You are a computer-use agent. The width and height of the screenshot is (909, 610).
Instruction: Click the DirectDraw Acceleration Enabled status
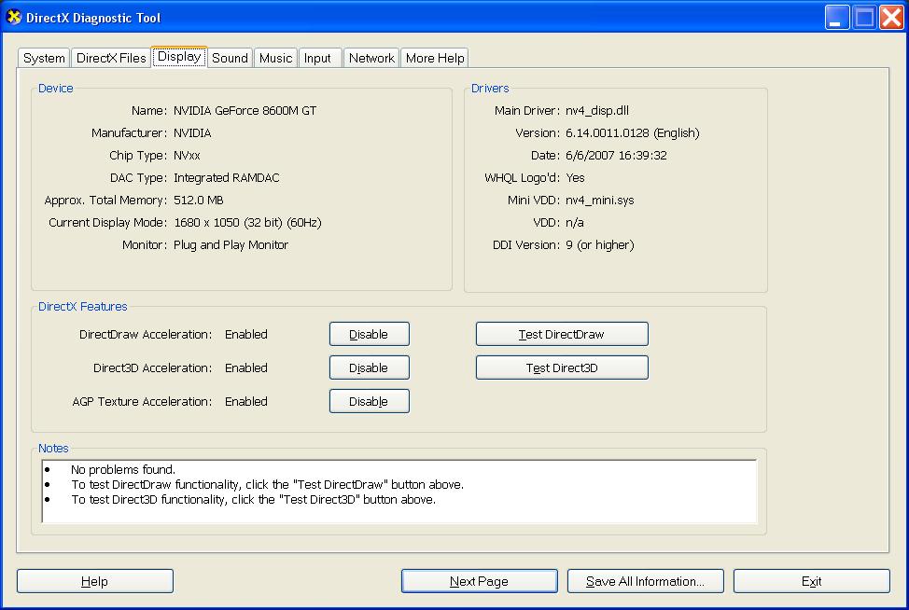246,334
